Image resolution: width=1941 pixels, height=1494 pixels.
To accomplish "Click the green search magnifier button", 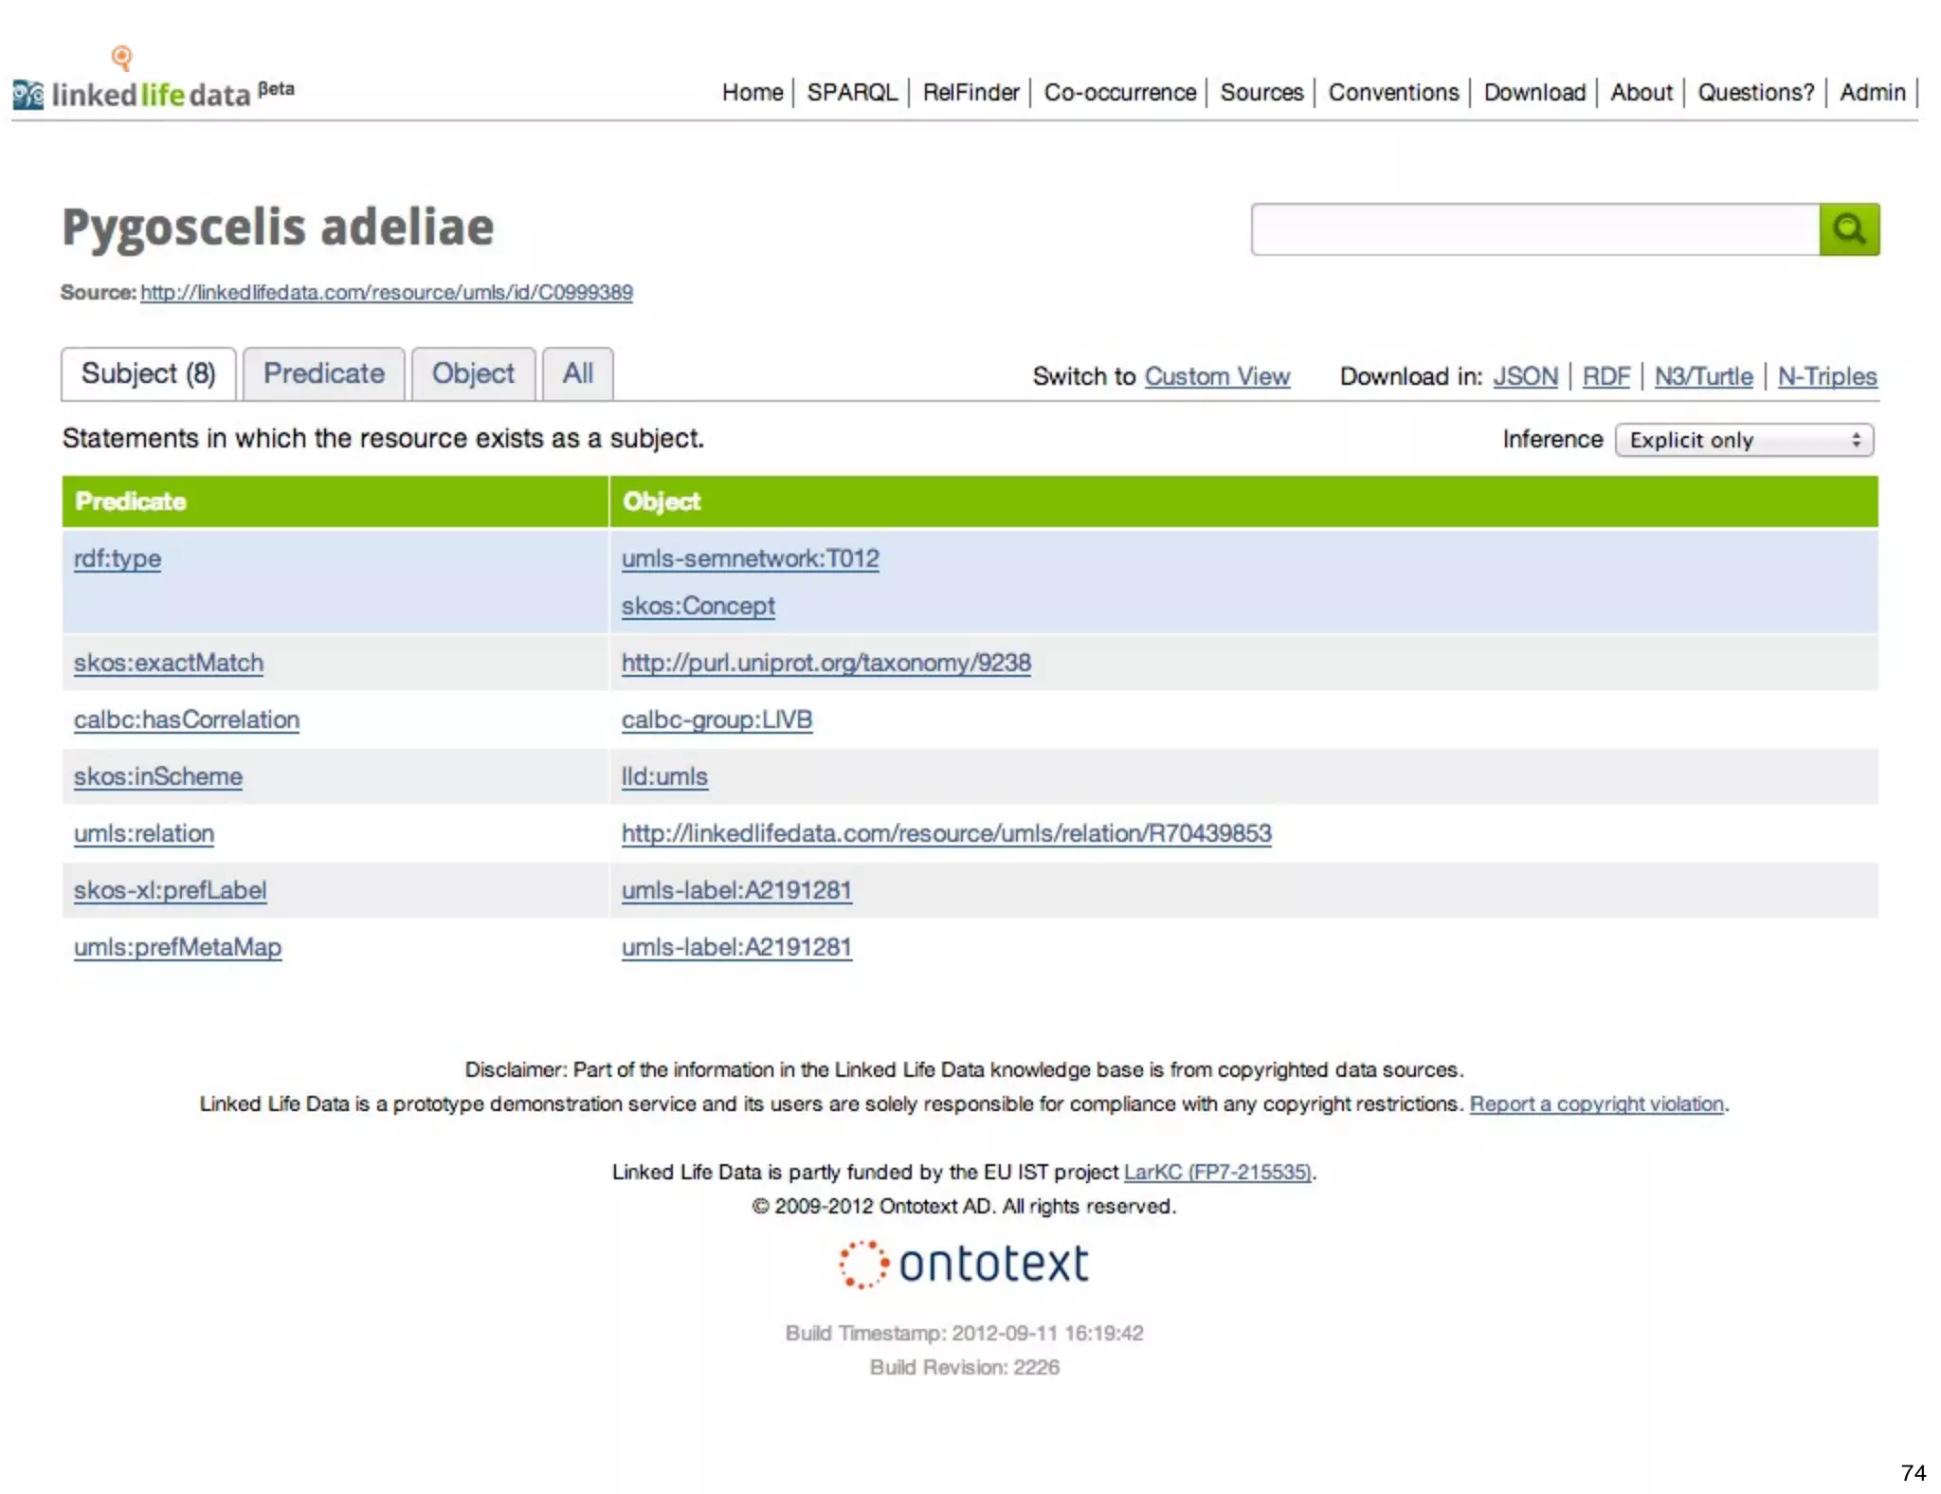I will click(1848, 229).
